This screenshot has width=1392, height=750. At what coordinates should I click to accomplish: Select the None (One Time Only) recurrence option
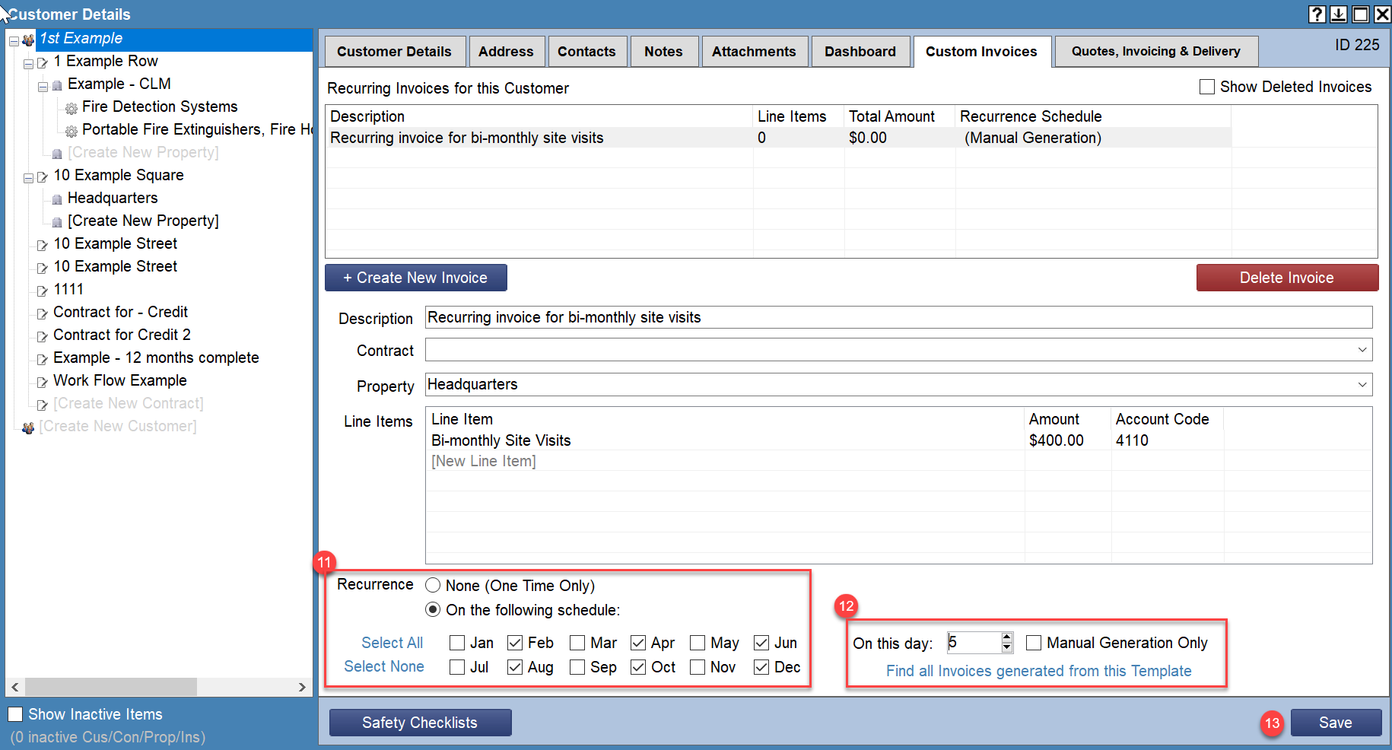433,586
